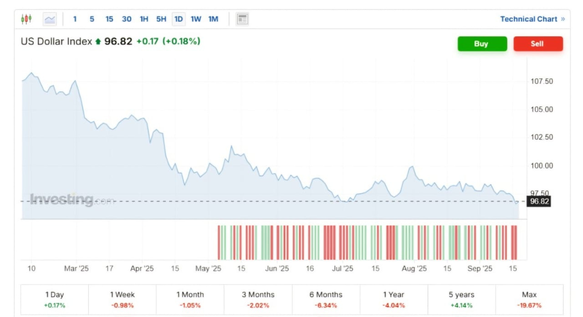Select the 6 Months performance range
Viewport: 583px width, 317px height.
click(x=326, y=299)
